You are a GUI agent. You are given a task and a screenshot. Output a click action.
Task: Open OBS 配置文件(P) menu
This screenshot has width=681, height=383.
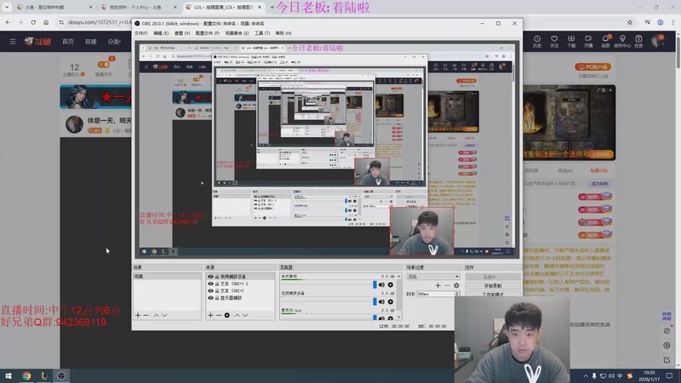207,33
